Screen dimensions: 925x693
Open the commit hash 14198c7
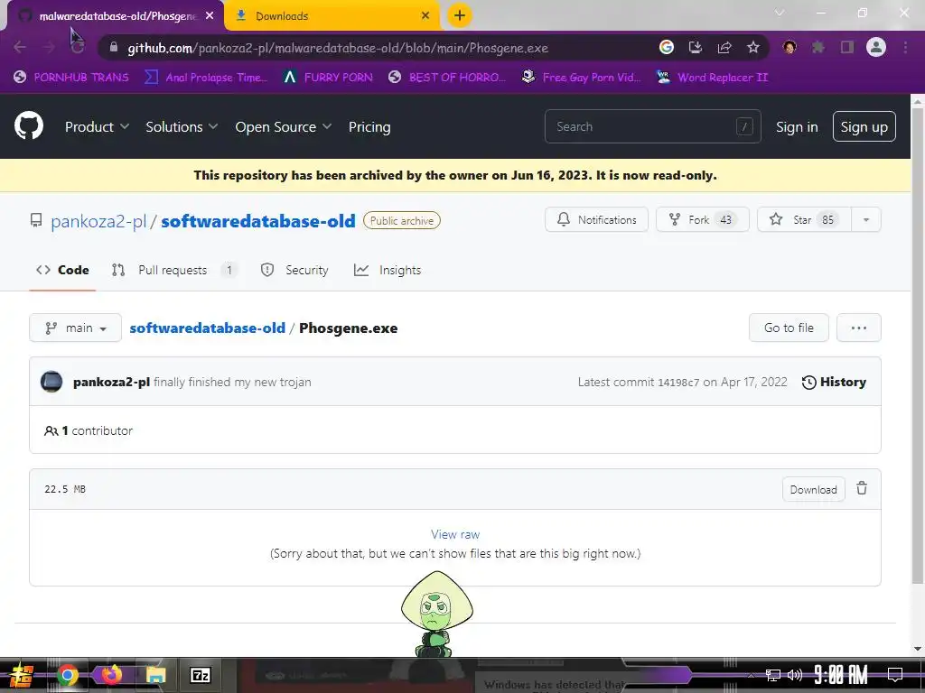678,383
